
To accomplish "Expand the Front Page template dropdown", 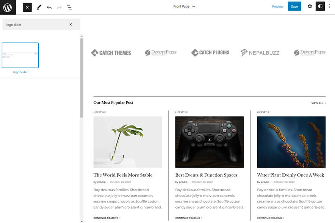I will tap(184, 6).
